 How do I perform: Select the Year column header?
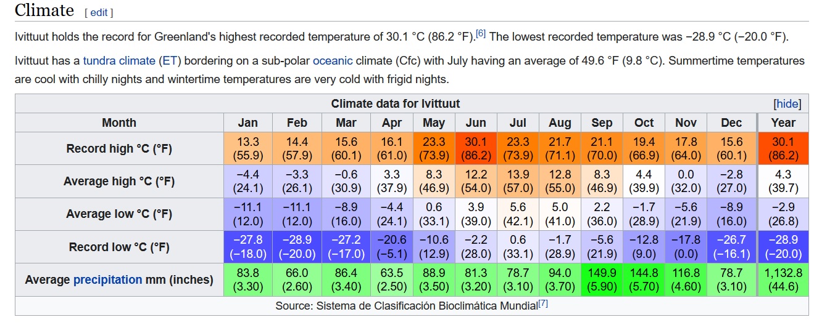point(783,122)
